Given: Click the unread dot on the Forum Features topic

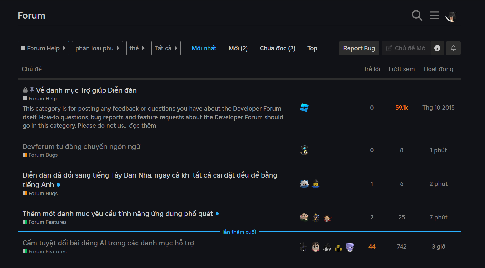Looking at the screenshot, I should (x=217, y=214).
